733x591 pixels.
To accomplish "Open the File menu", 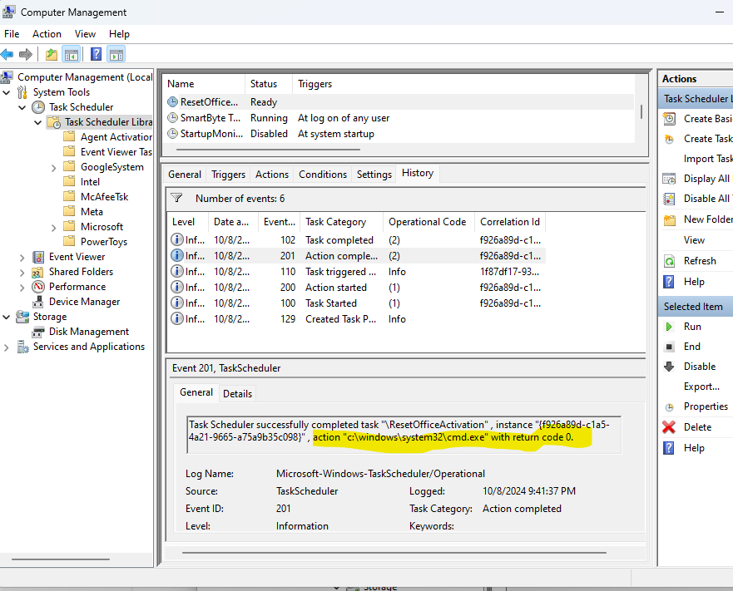I will click(x=12, y=34).
